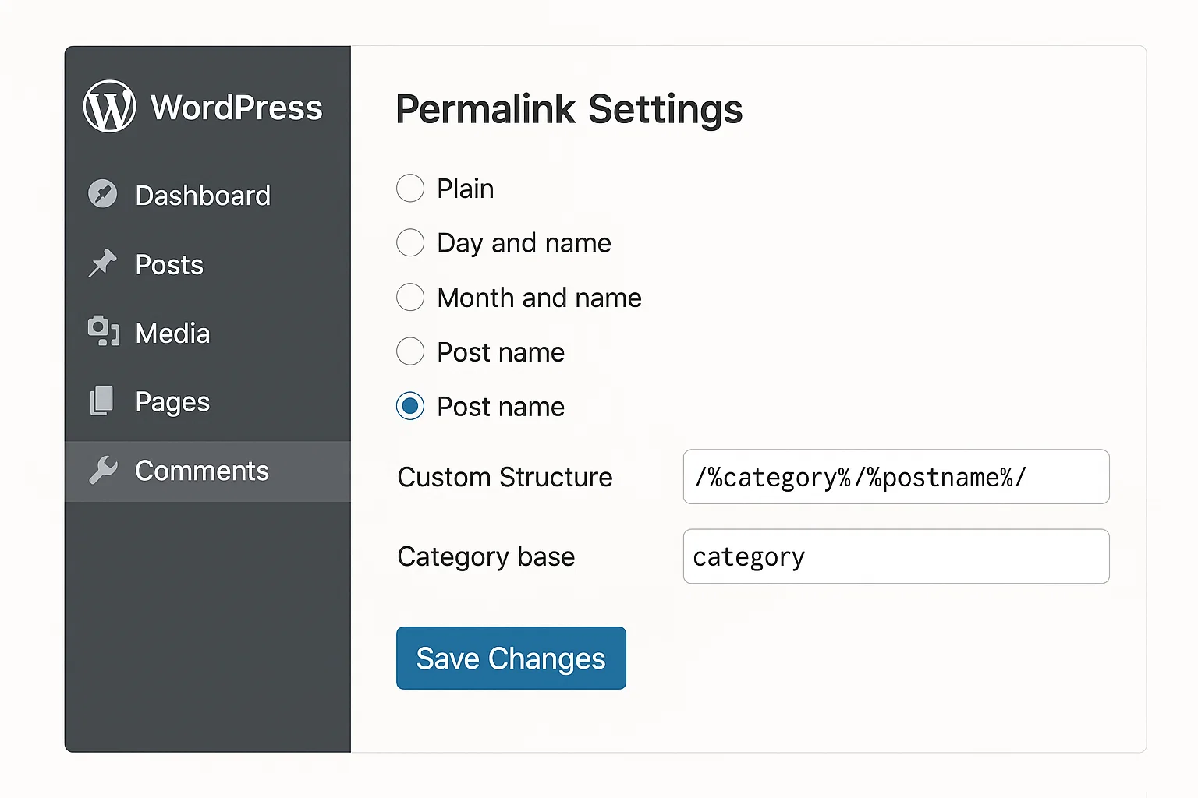Navigate to the Pages menu entry
The image size is (1198, 798).
[172, 401]
